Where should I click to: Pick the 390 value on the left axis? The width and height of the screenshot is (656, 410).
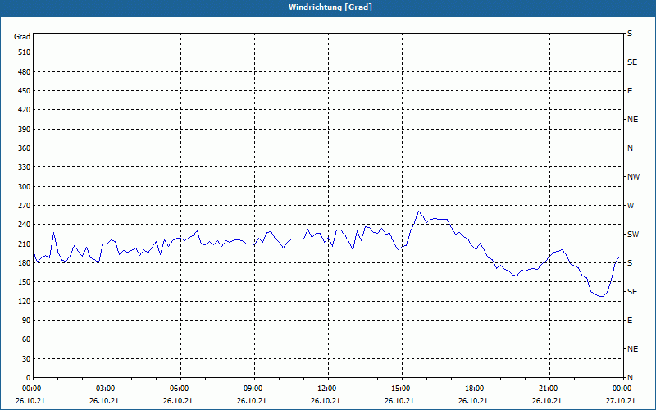(x=25, y=130)
